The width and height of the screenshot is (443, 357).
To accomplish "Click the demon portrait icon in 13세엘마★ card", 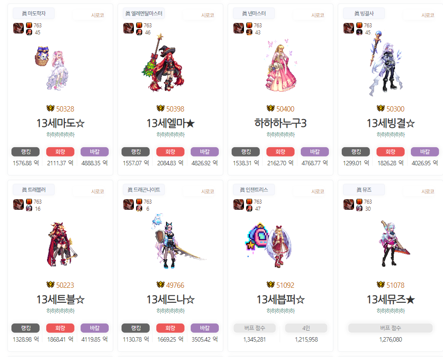I will (129, 28).
